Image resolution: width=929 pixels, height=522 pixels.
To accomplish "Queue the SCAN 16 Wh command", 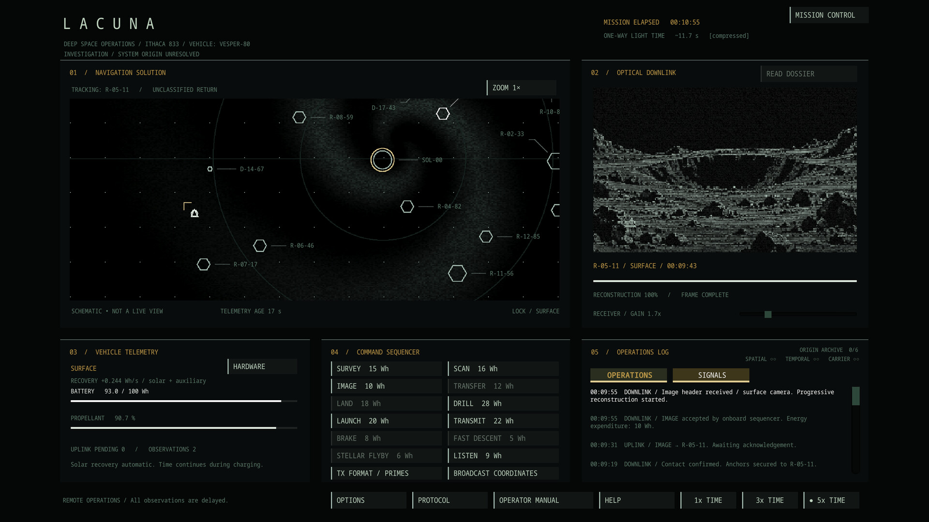I will (503, 369).
